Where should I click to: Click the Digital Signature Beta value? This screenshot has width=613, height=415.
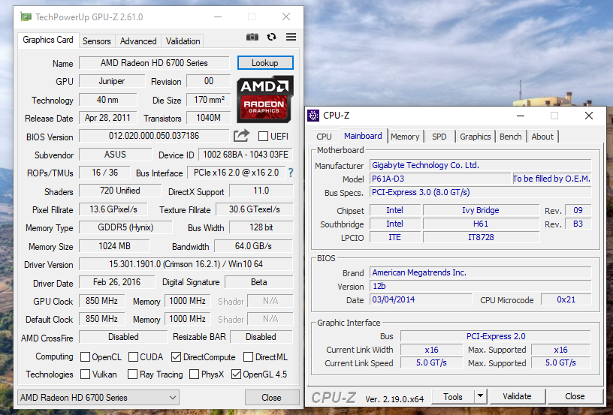[x=259, y=282]
